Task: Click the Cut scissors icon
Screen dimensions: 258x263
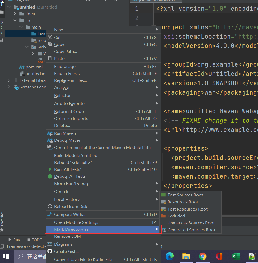Action: (50, 37)
